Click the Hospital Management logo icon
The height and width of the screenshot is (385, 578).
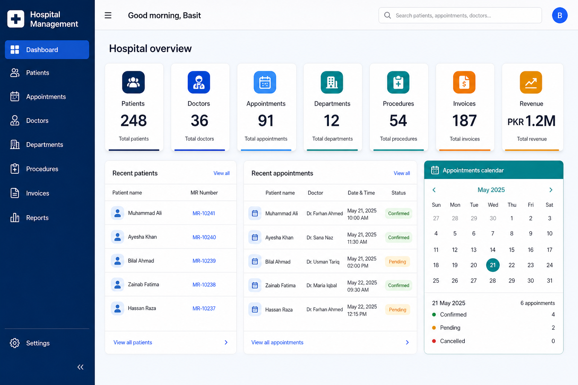coord(16,19)
